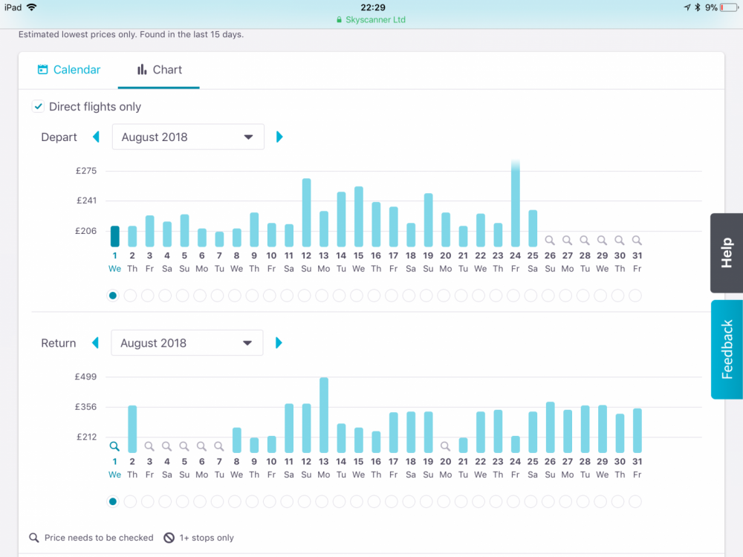Check price for depart date 29 We

pos(603,241)
